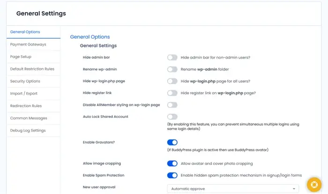Open the New user approval dropdown
328x194 pixels.
[233, 189]
